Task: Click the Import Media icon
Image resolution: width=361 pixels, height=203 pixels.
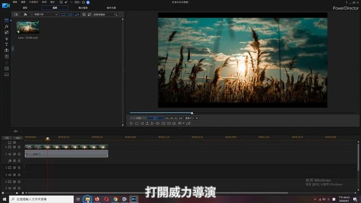Action: point(16,15)
